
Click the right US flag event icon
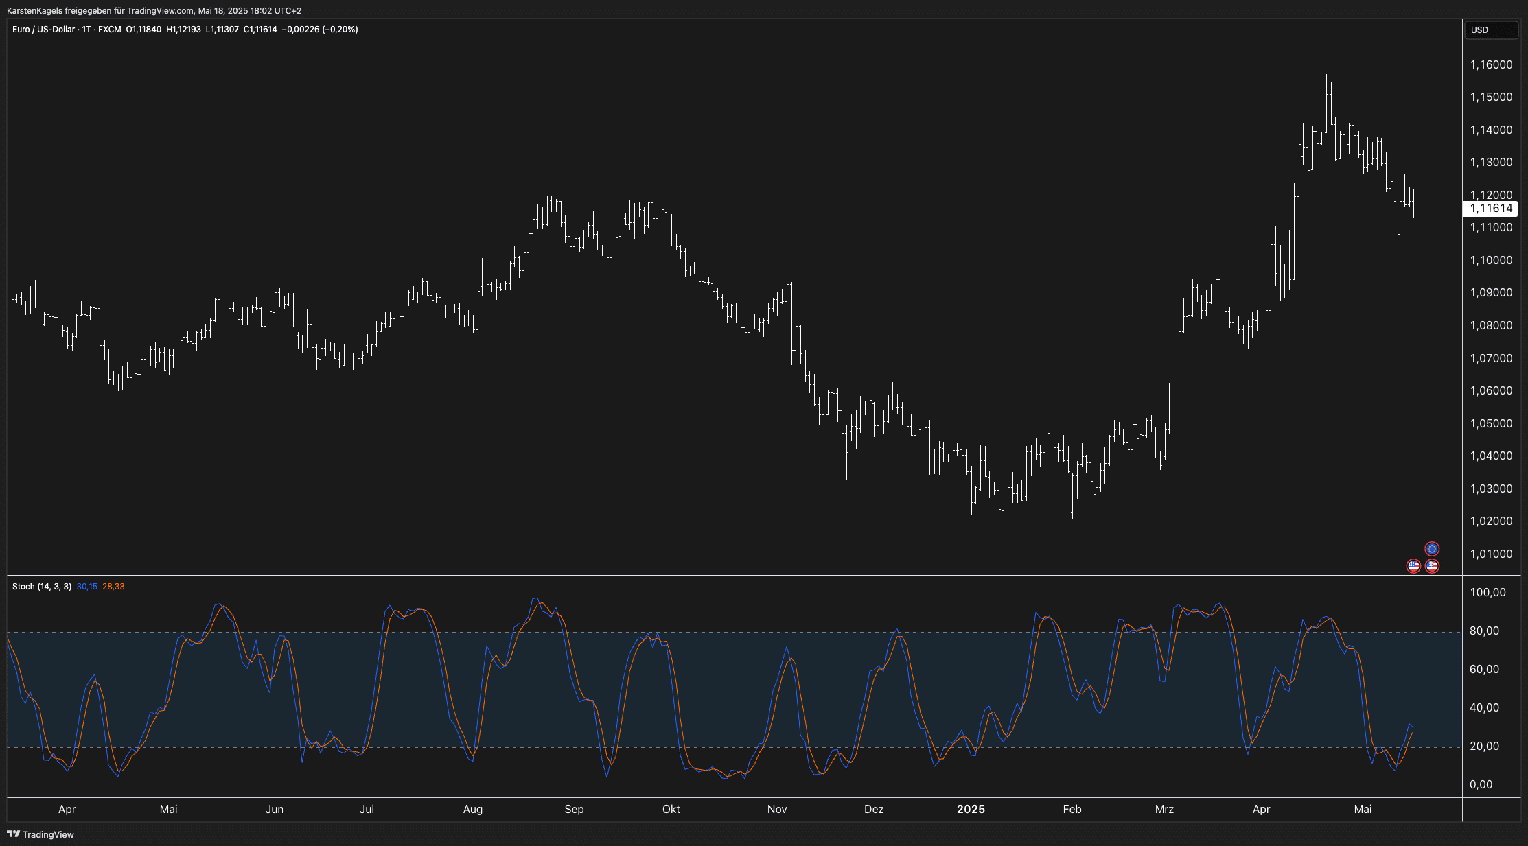click(1431, 566)
